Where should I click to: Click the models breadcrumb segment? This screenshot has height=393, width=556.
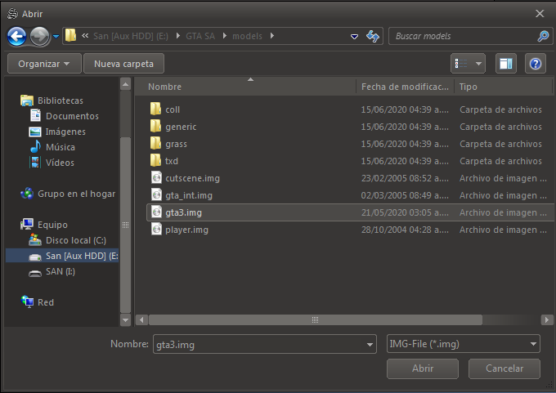click(247, 36)
